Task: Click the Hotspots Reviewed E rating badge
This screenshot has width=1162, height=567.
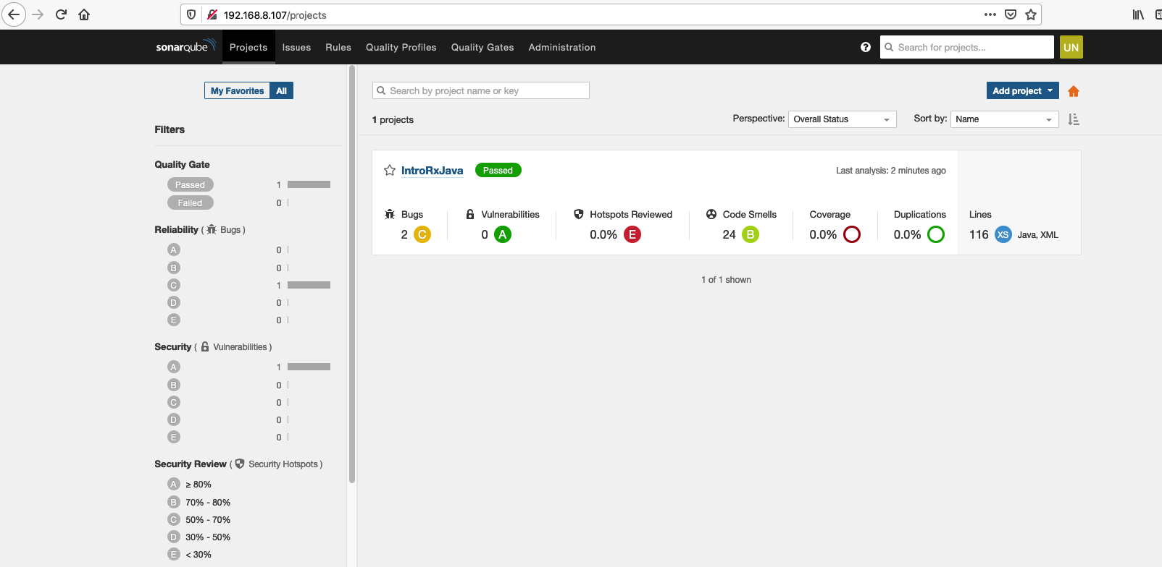Action: 632,234
